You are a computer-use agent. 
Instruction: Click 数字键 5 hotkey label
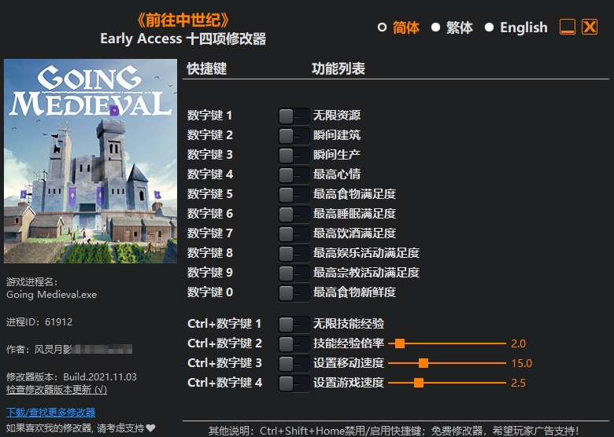click(x=210, y=194)
